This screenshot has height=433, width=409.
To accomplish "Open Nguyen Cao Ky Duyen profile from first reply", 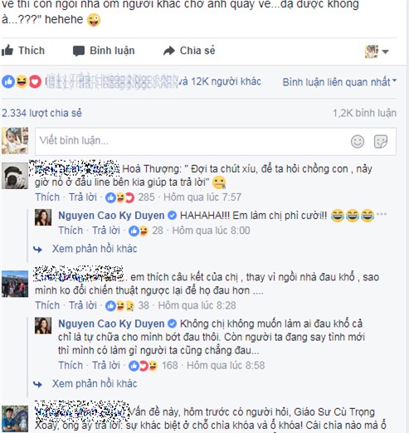I will (x=111, y=216).
